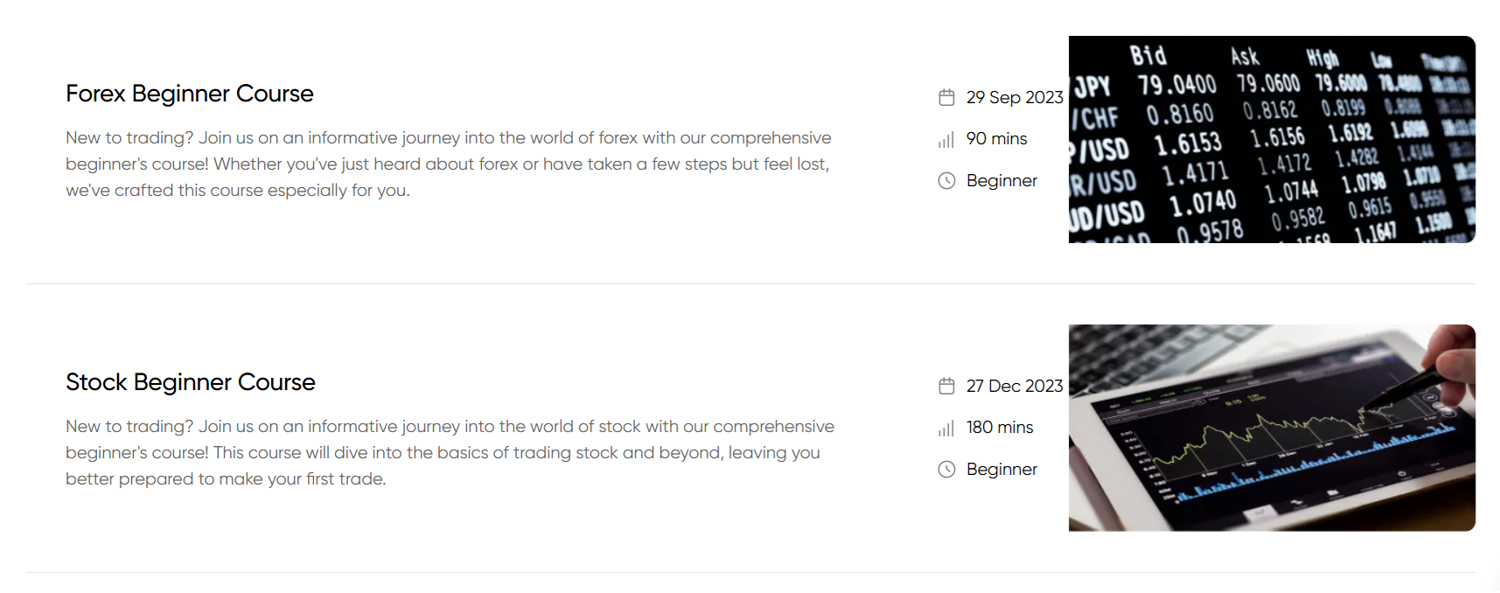Click the Forex course description paragraph

click(x=449, y=164)
